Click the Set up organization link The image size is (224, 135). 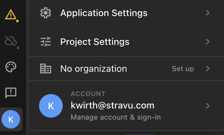click(183, 69)
